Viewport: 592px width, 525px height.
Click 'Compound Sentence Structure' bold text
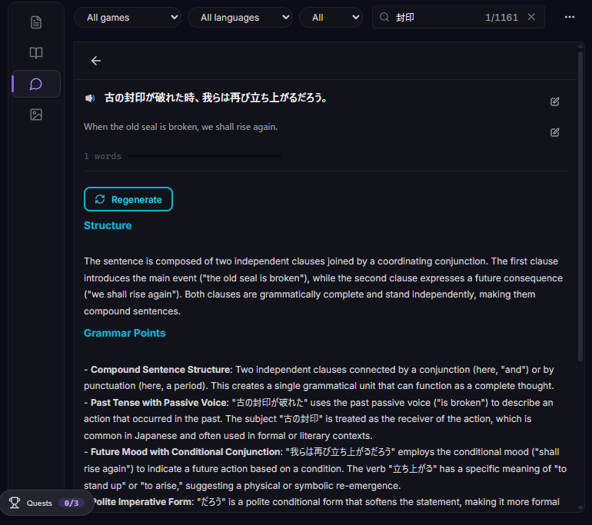pos(161,370)
